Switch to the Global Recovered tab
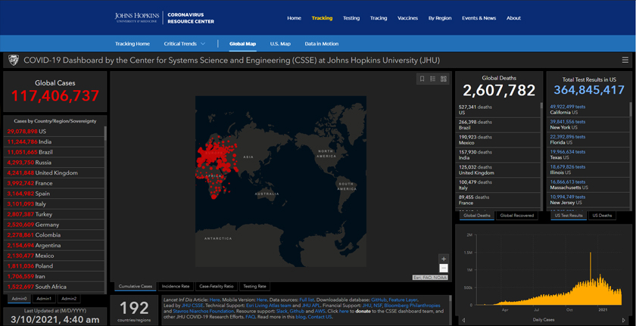The height and width of the screenshot is (326, 636). [516, 216]
